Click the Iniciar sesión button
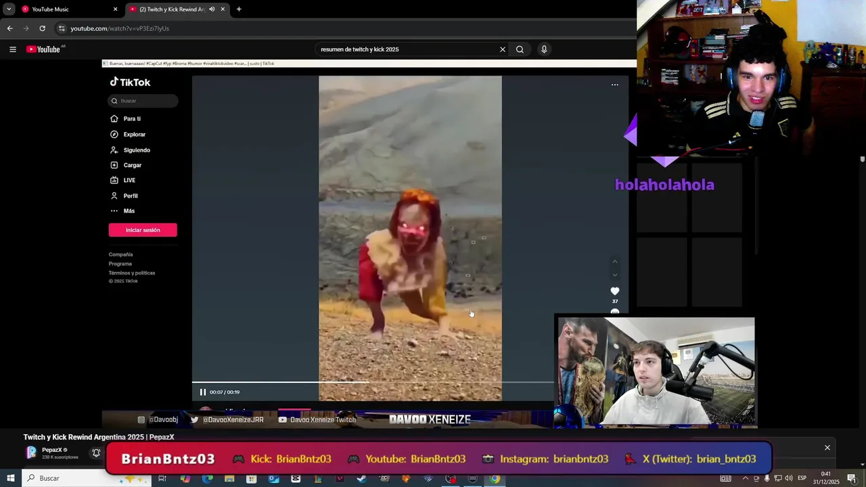 (143, 230)
